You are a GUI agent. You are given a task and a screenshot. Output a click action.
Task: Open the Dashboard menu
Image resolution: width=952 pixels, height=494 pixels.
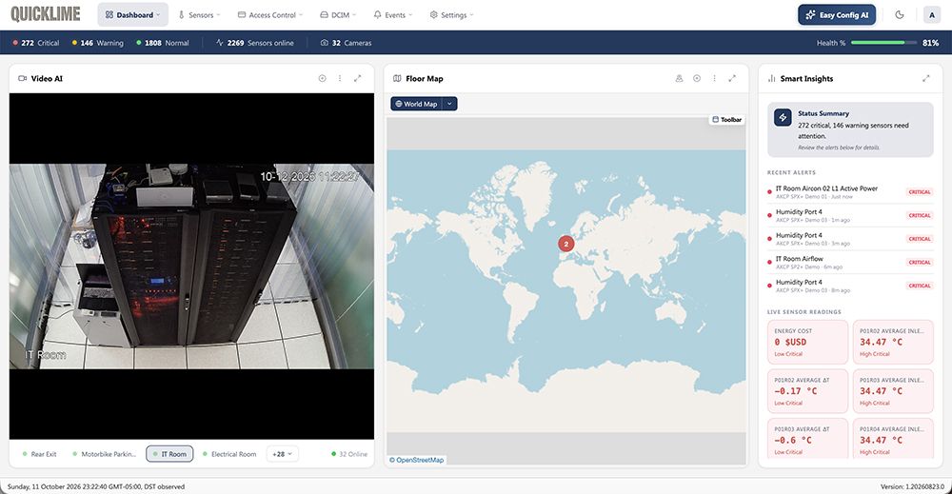(x=132, y=14)
